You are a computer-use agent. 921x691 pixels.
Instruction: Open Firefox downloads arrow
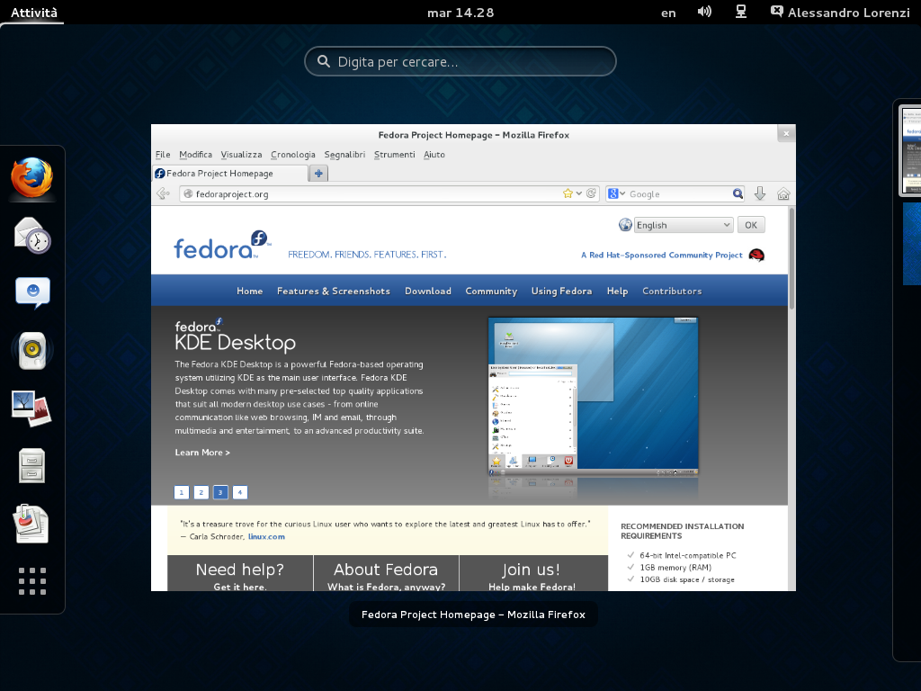(759, 193)
